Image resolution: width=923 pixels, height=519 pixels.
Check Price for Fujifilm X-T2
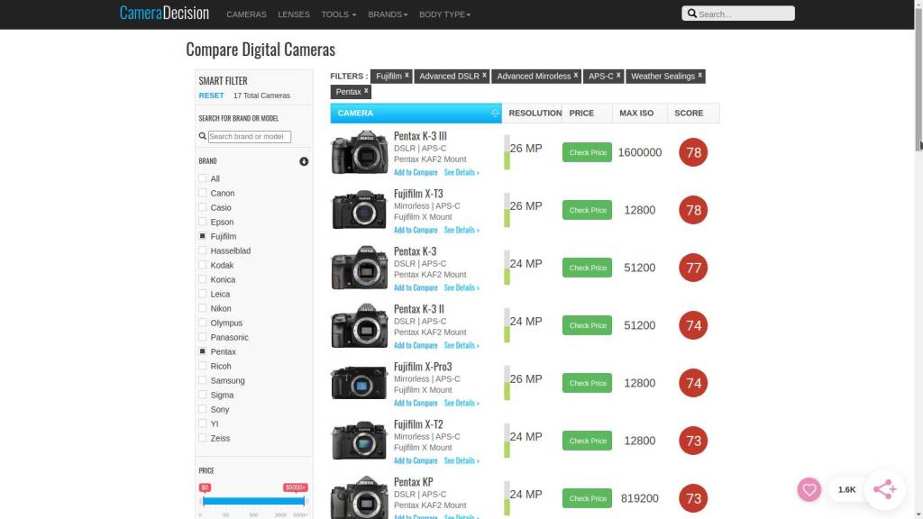[587, 441]
